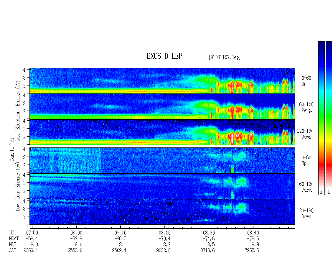
Task: Click the "UT" row label
Action: (12, 233)
